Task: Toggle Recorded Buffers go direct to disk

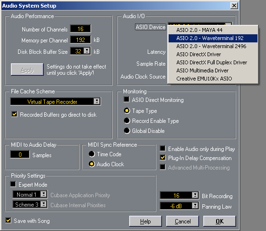Action: point(14,114)
